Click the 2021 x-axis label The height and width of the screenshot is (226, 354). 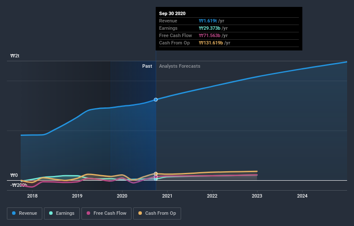(167, 196)
